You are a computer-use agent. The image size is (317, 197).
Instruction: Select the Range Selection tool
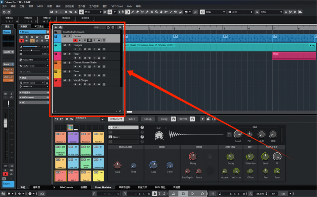(x=128, y=12)
